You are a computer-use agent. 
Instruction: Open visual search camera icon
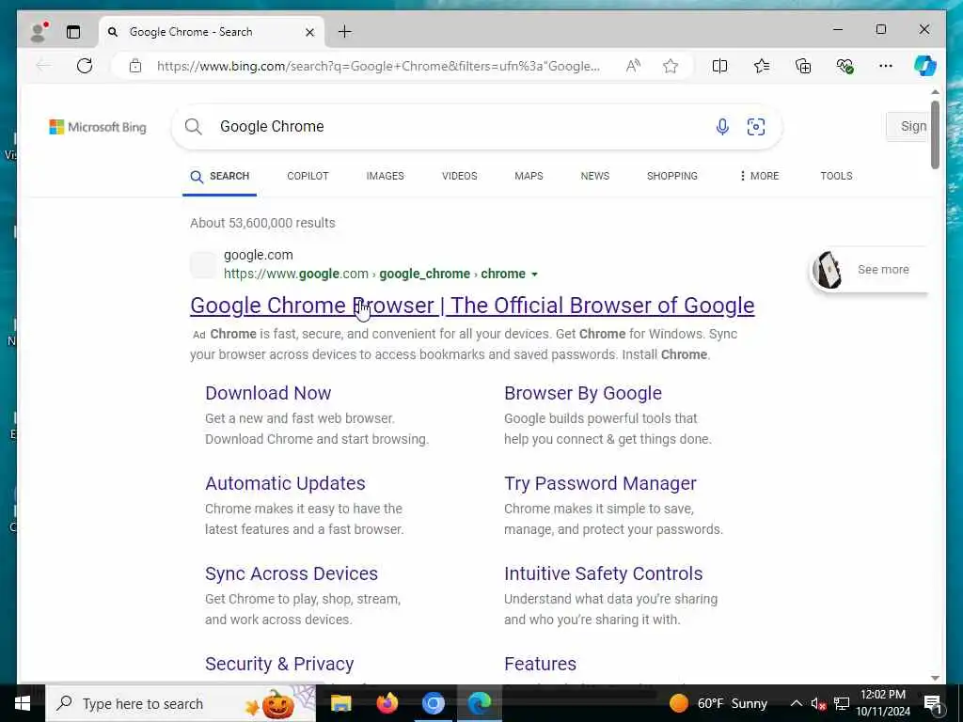[756, 127]
